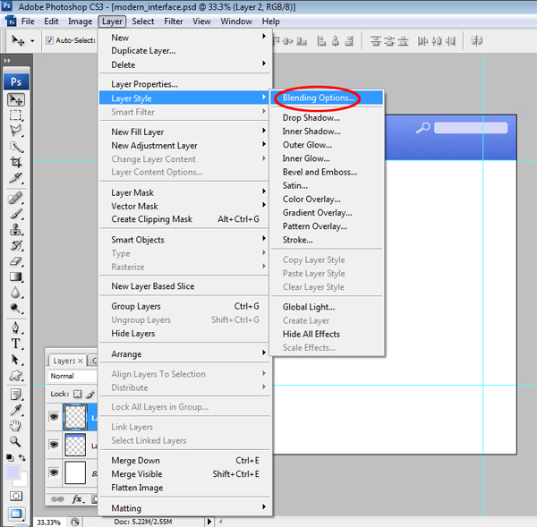537x527 pixels.
Task: Select the Gradient tool
Action: tap(16, 276)
